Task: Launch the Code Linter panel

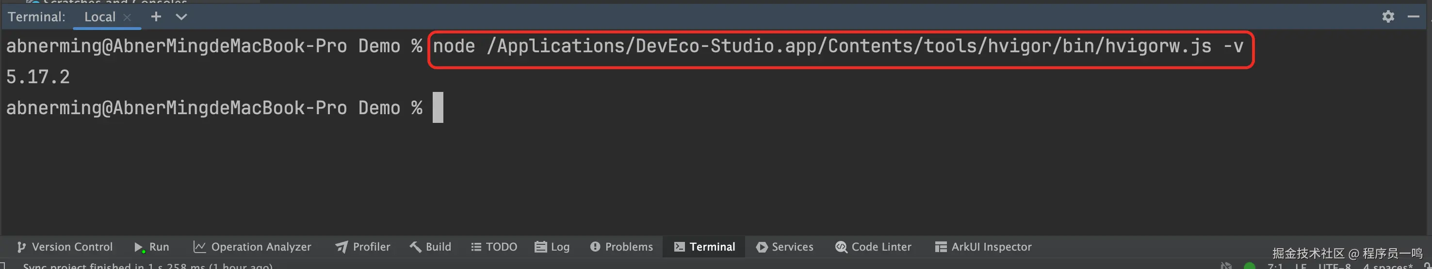Action: click(x=873, y=247)
